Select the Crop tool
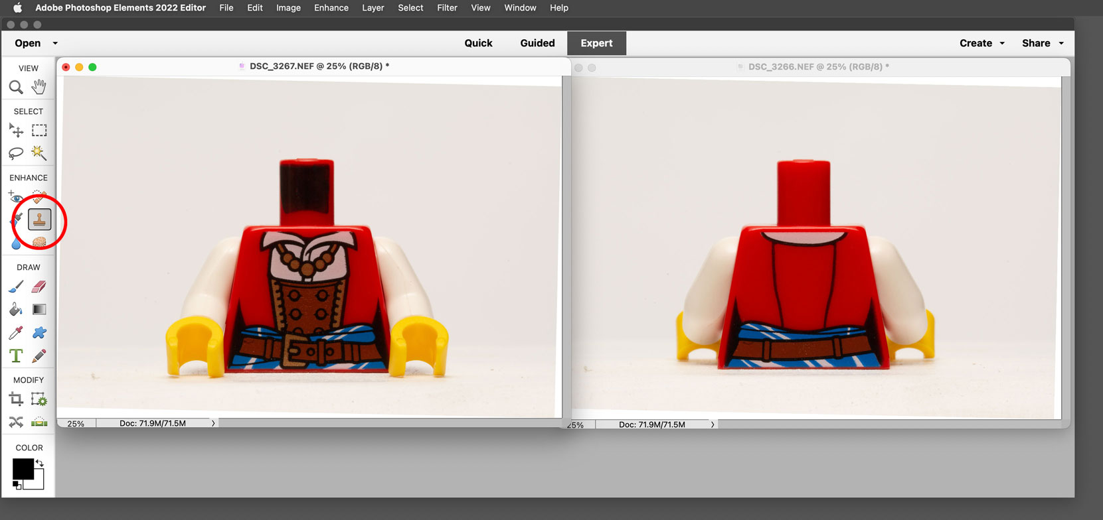1103x520 pixels. click(x=16, y=399)
